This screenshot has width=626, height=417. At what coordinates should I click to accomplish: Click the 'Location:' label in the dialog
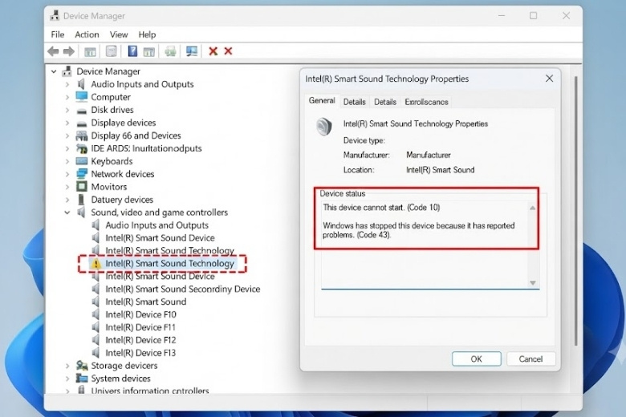coord(359,170)
